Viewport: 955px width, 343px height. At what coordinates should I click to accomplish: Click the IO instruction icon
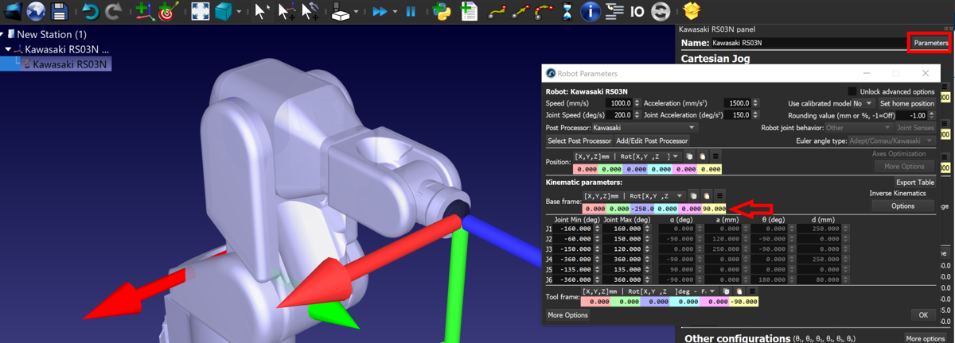point(637,12)
